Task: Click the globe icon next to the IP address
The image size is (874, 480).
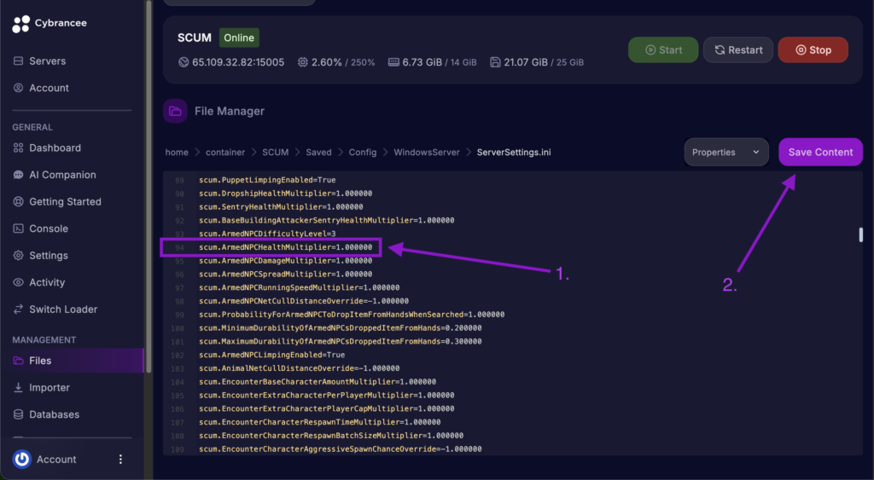Action: pyautogui.click(x=184, y=62)
